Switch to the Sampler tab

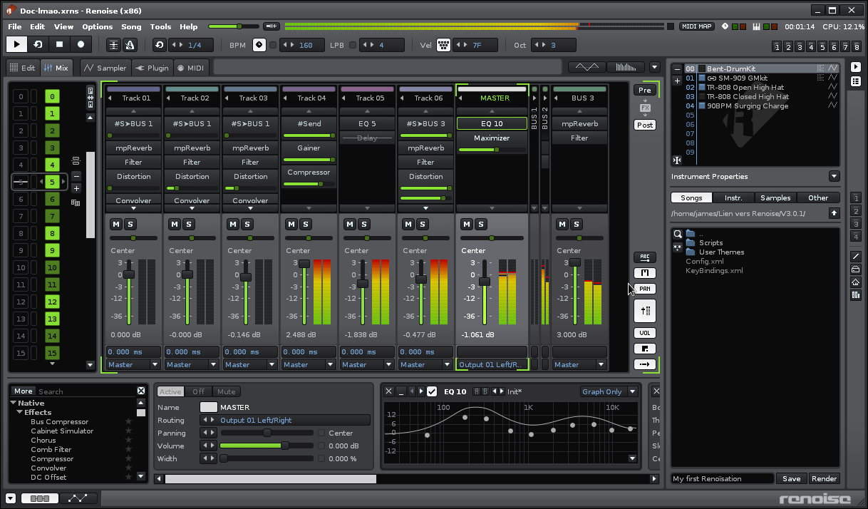pos(105,68)
